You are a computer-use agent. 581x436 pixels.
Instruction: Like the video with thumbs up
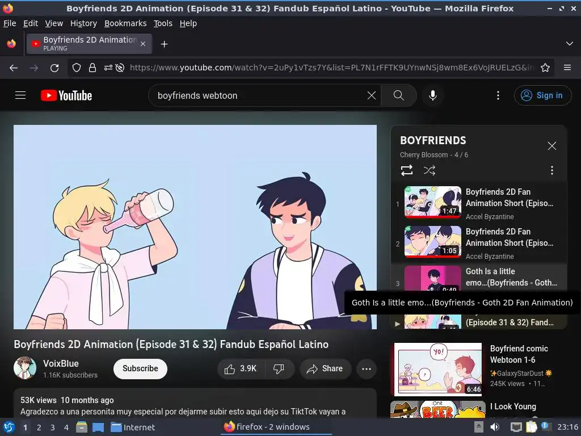click(241, 369)
